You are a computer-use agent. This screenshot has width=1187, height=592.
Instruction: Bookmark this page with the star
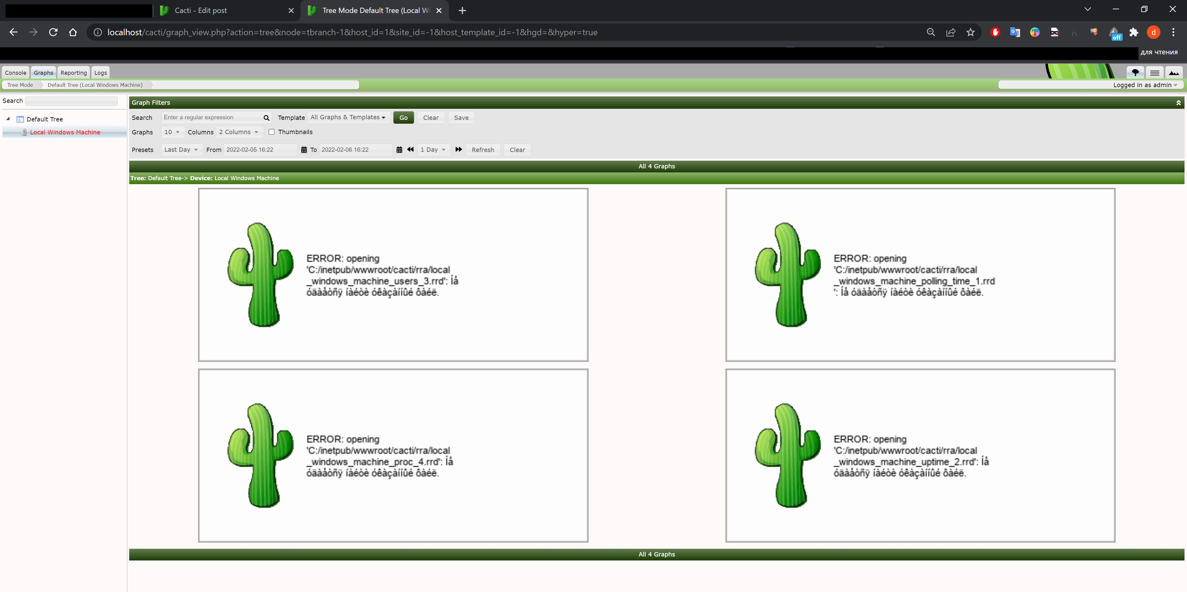coord(970,32)
